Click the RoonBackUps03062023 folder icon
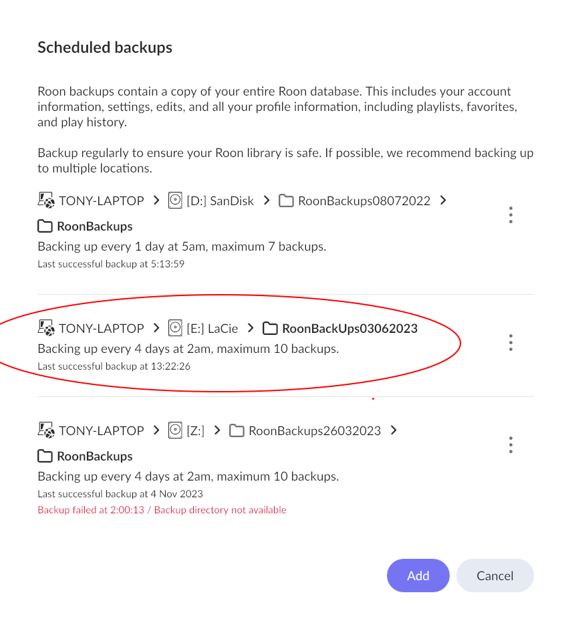 click(270, 328)
